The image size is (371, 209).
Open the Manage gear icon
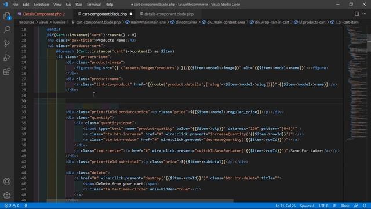tap(7, 195)
